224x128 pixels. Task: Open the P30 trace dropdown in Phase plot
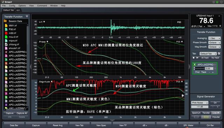180,42
